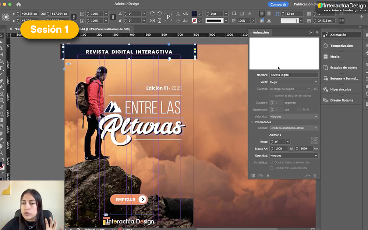
Task: Open the Rotar angle dropdown
Action: pyautogui.click(x=288, y=142)
